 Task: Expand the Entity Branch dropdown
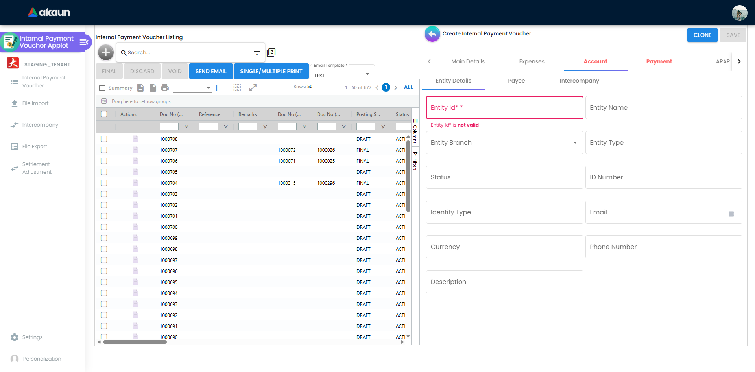[x=575, y=143]
